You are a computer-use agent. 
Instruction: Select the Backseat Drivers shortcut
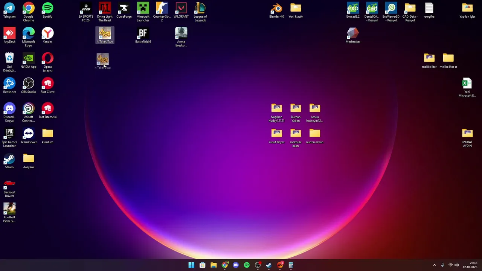click(9, 188)
